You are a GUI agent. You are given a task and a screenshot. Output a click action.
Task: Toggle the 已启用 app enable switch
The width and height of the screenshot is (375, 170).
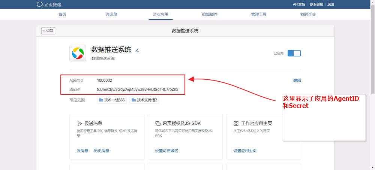[x=294, y=53]
